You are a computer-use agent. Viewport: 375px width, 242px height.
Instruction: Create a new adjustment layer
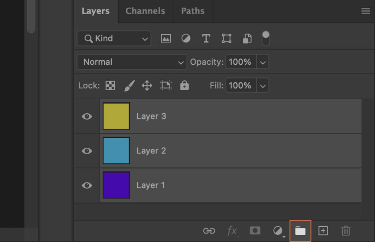(278, 231)
